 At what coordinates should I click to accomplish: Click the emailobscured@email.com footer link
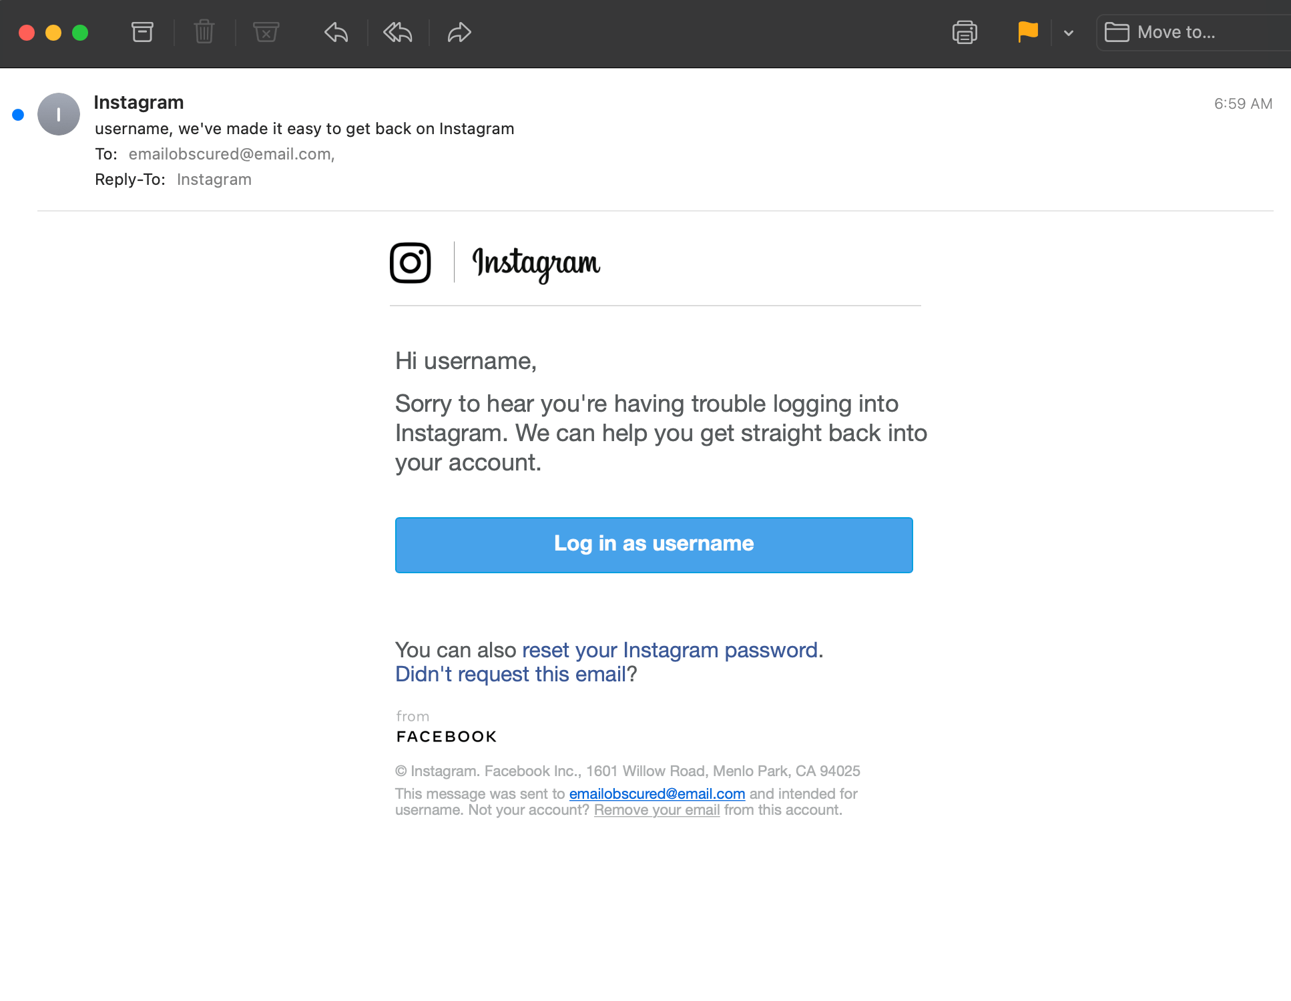coord(657,793)
